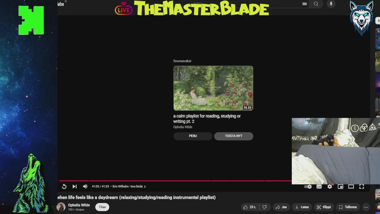This screenshot has height=214, width=380.
Task: Skip to the next video
Action: [x=74, y=186]
